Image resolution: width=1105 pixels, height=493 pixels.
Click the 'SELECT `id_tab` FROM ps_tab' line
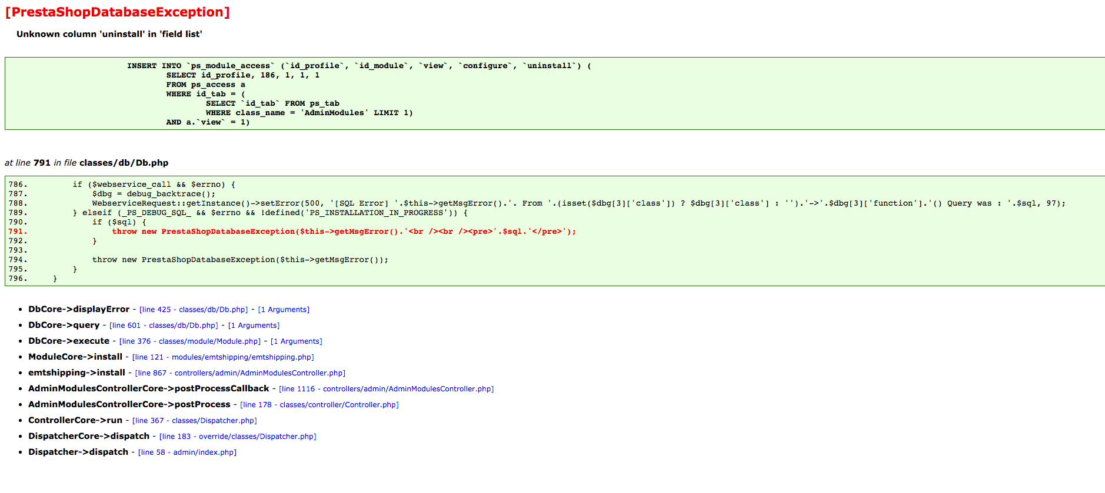tap(272, 103)
